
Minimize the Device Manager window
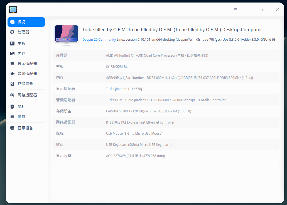click(250, 10)
